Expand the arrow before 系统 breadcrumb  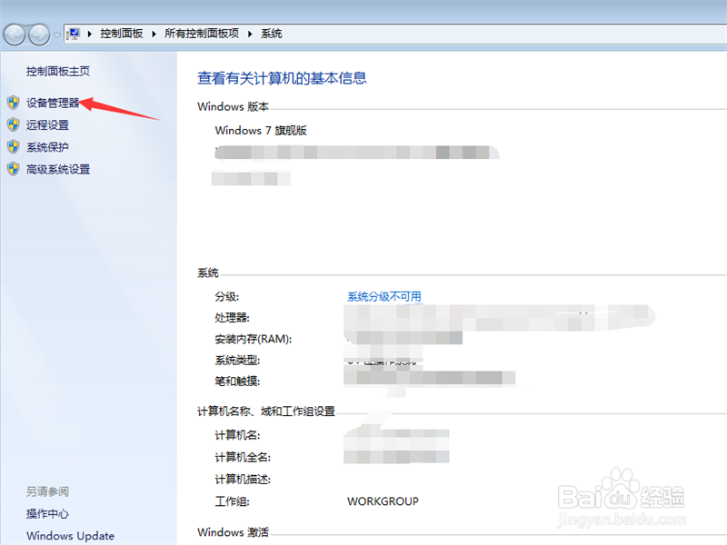[250, 34]
